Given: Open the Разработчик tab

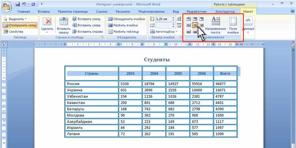Looking at the screenshot, I should [197, 11].
